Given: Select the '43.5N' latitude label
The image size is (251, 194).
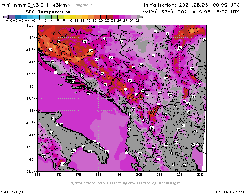Looking at the screenshot, I should coord(31,74).
